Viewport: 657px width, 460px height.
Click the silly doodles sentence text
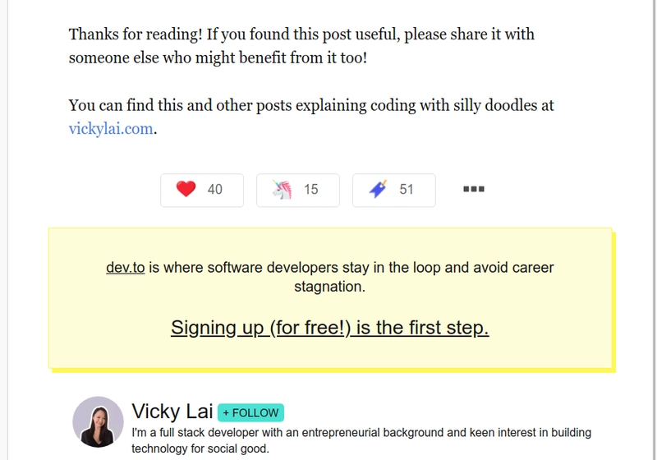[311, 117]
